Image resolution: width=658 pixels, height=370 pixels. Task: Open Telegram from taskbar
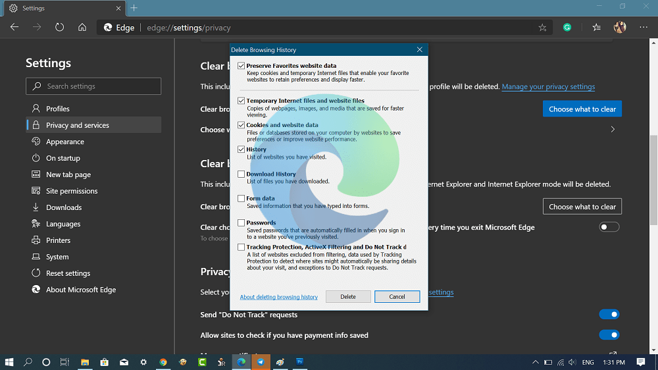[x=261, y=362]
